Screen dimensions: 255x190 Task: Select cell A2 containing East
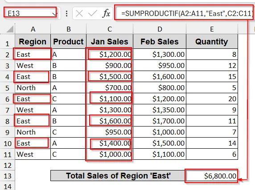(33, 54)
